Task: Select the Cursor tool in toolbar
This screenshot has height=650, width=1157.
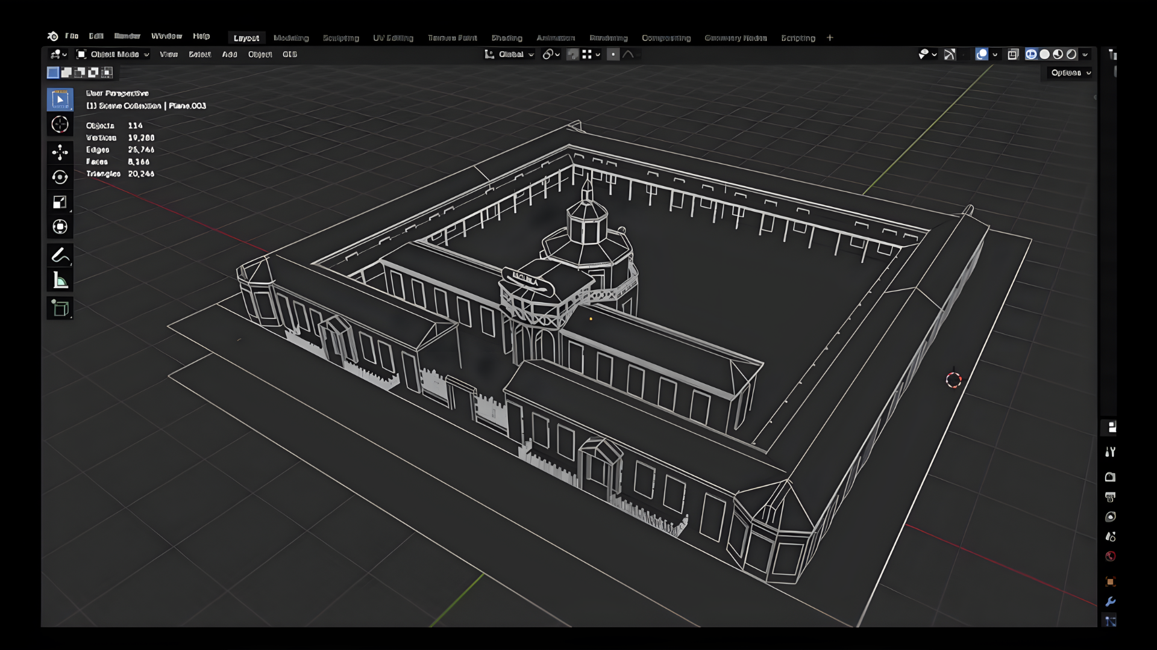Action: (x=60, y=125)
